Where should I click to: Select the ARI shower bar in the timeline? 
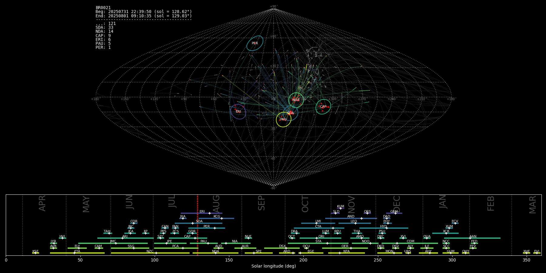coord(126,238)
